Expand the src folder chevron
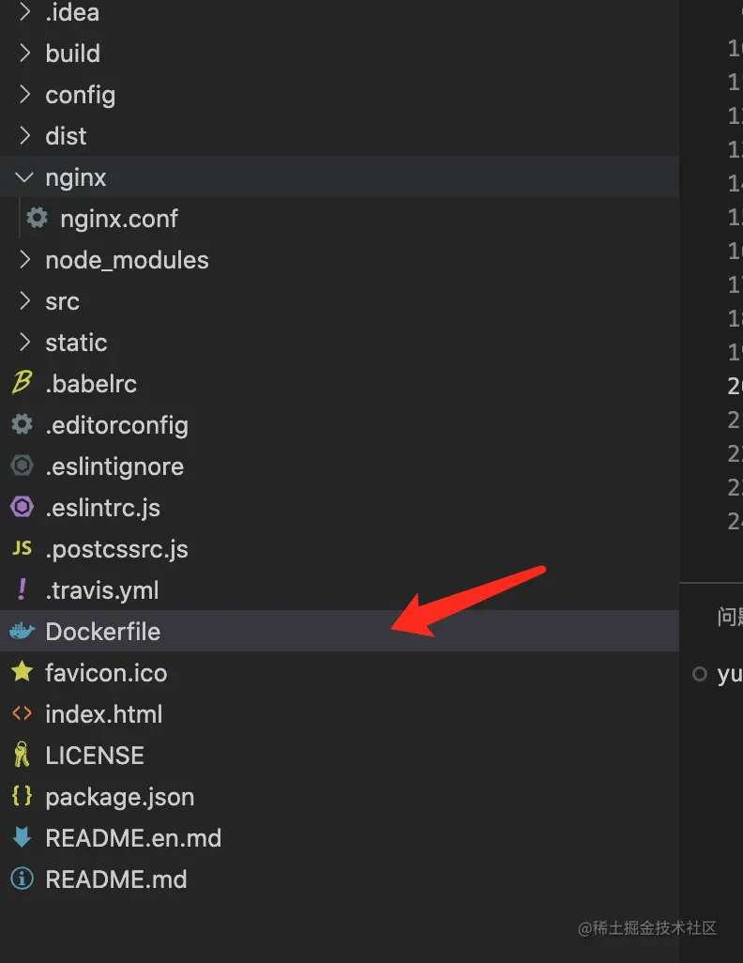 (24, 301)
